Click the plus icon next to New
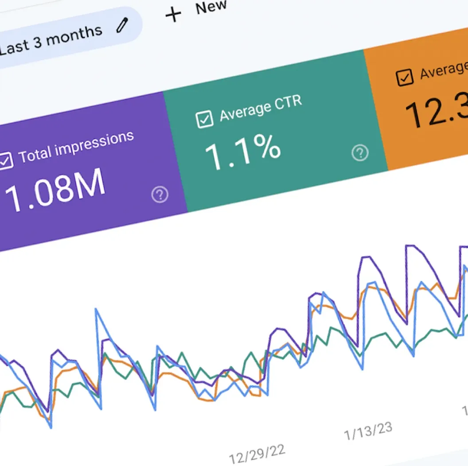 point(172,13)
